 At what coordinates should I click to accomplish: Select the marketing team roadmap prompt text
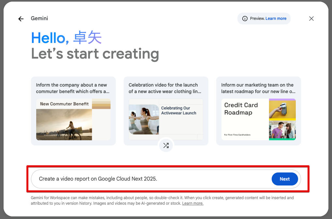pos(258,88)
